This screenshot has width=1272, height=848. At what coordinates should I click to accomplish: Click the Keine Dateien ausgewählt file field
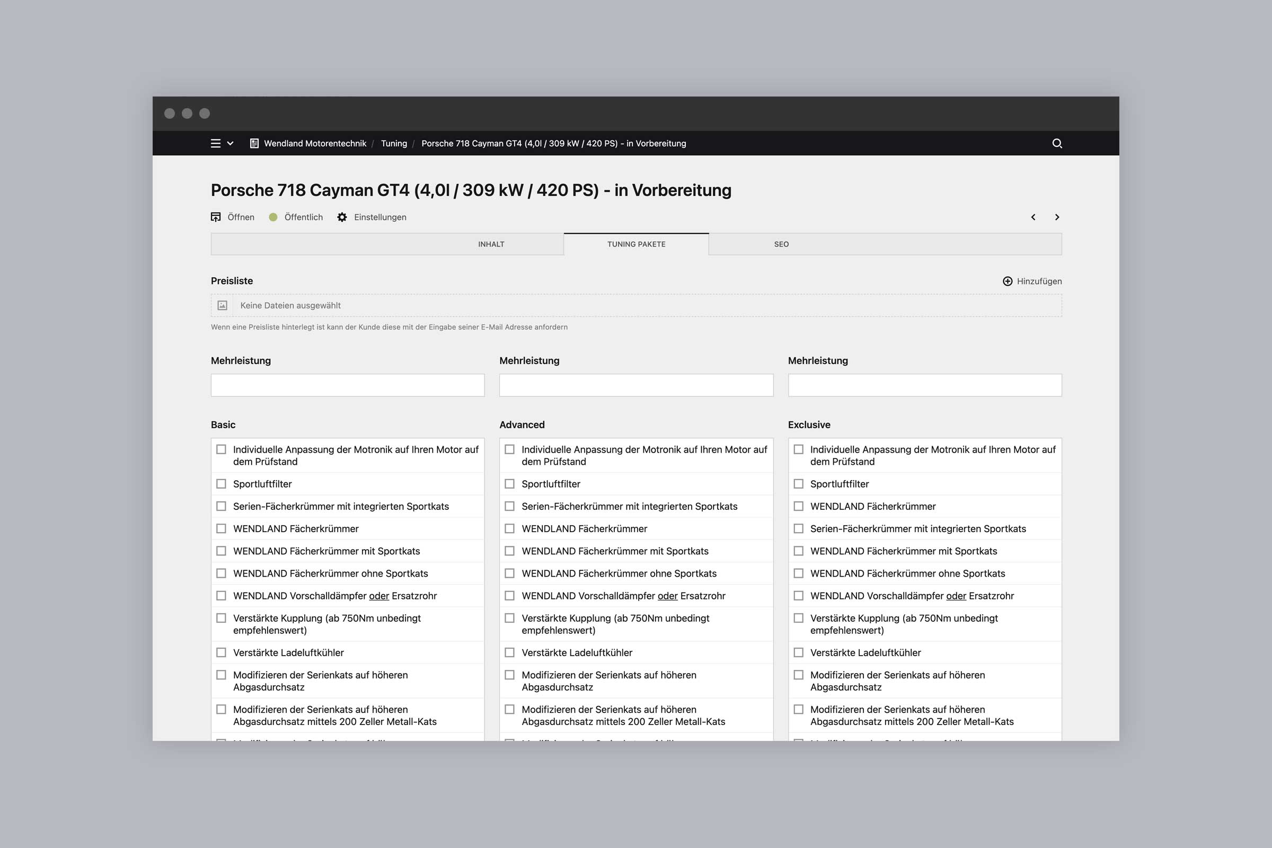(x=636, y=306)
